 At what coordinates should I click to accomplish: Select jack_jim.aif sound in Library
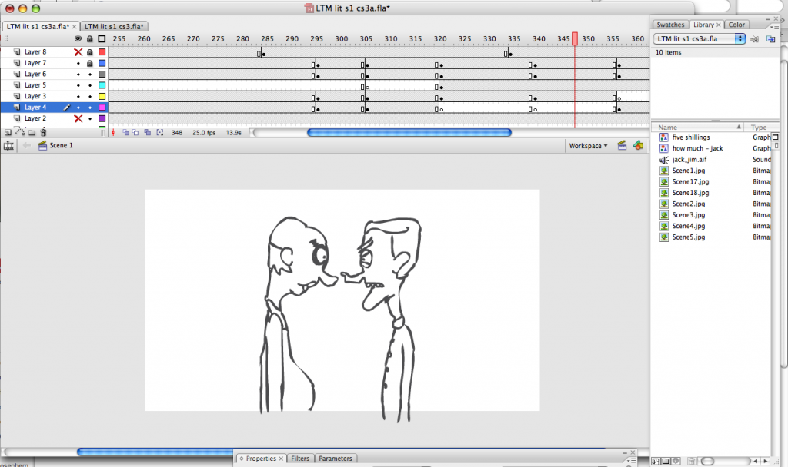[x=688, y=160]
